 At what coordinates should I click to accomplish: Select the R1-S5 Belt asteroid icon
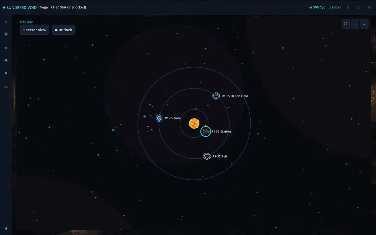click(207, 156)
